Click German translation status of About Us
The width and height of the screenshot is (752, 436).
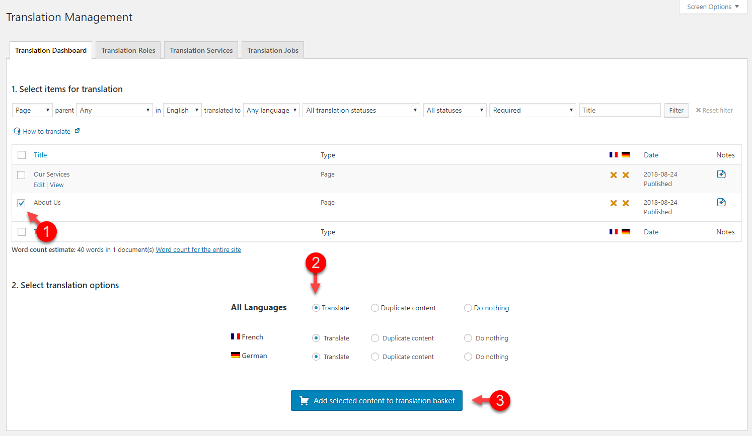[626, 203]
